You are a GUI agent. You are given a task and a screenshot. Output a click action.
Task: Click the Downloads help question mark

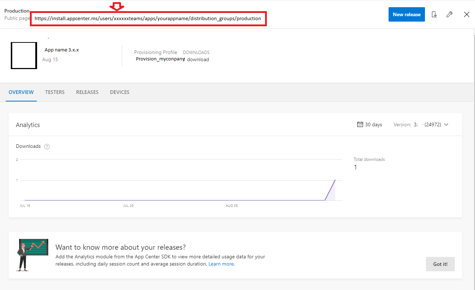pyautogui.click(x=47, y=146)
